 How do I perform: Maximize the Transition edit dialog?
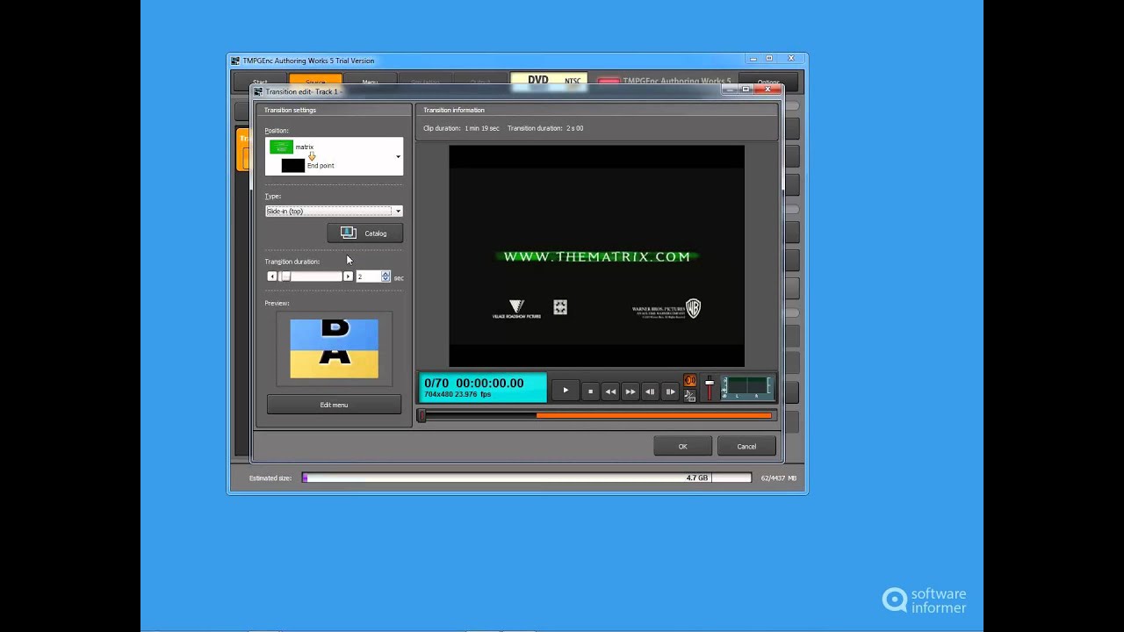point(746,90)
